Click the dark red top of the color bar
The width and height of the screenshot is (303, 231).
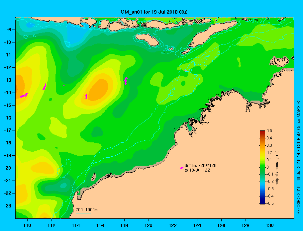(262, 132)
